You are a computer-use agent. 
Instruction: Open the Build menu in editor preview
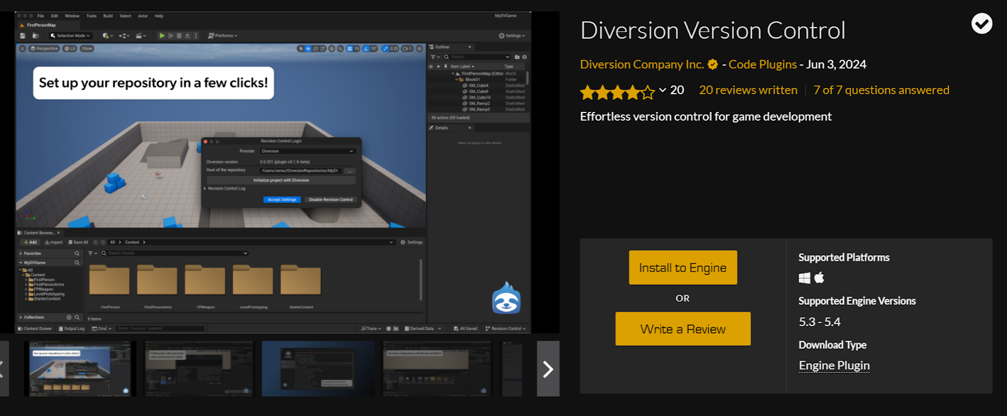point(108,16)
